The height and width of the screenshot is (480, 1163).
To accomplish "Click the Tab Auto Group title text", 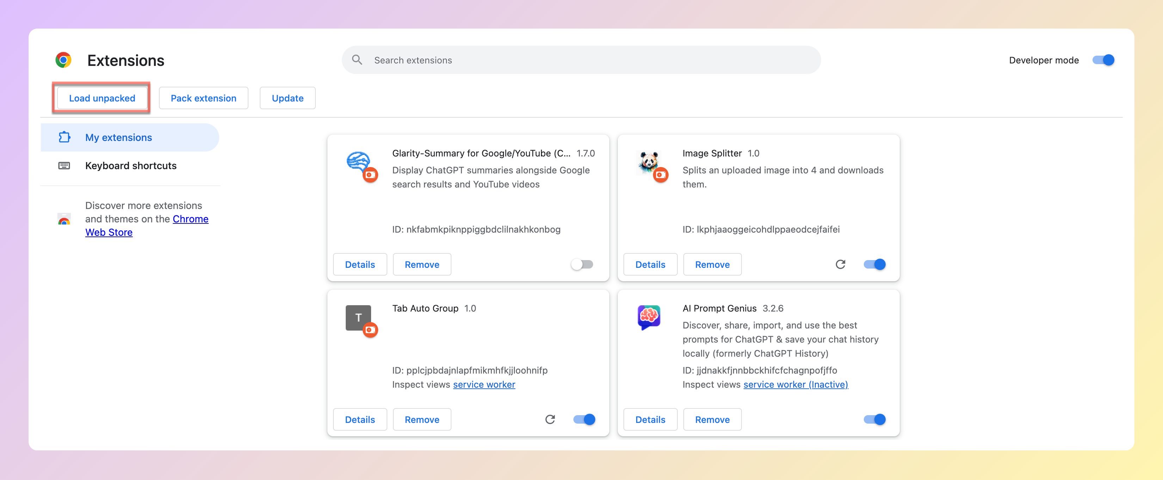I will point(425,308).
